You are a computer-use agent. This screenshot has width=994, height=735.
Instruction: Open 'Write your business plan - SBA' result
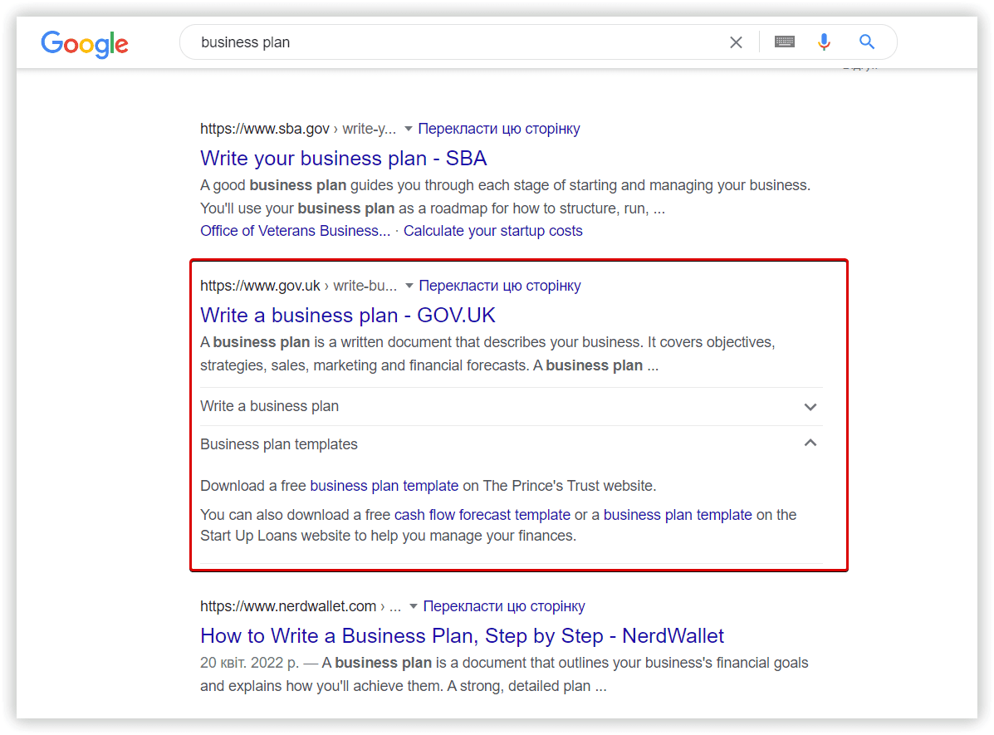tap(343, 158)
